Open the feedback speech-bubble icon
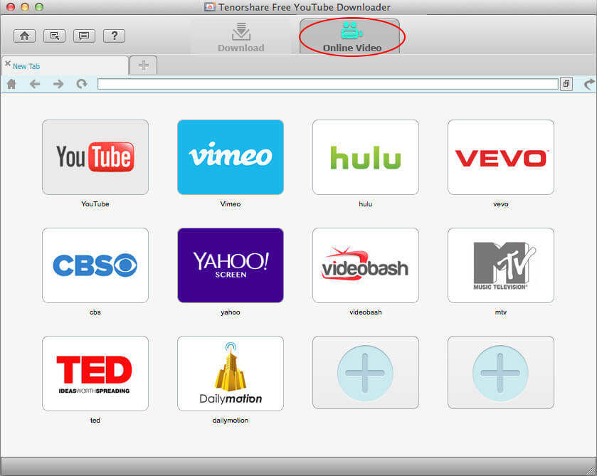This screenshot has height=476, width=597. click(x=84, y=36)
